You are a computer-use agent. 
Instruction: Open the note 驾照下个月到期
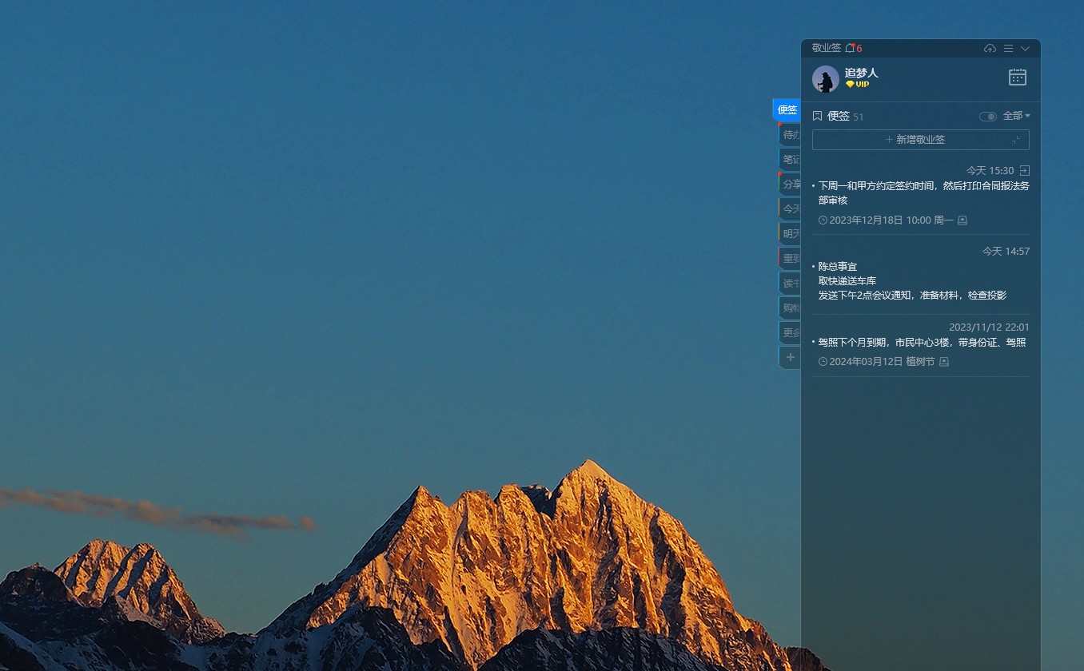(x=922, y=342)
